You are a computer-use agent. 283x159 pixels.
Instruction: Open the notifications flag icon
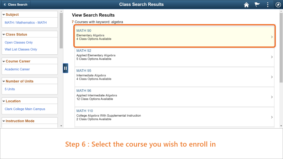point(257,5)
